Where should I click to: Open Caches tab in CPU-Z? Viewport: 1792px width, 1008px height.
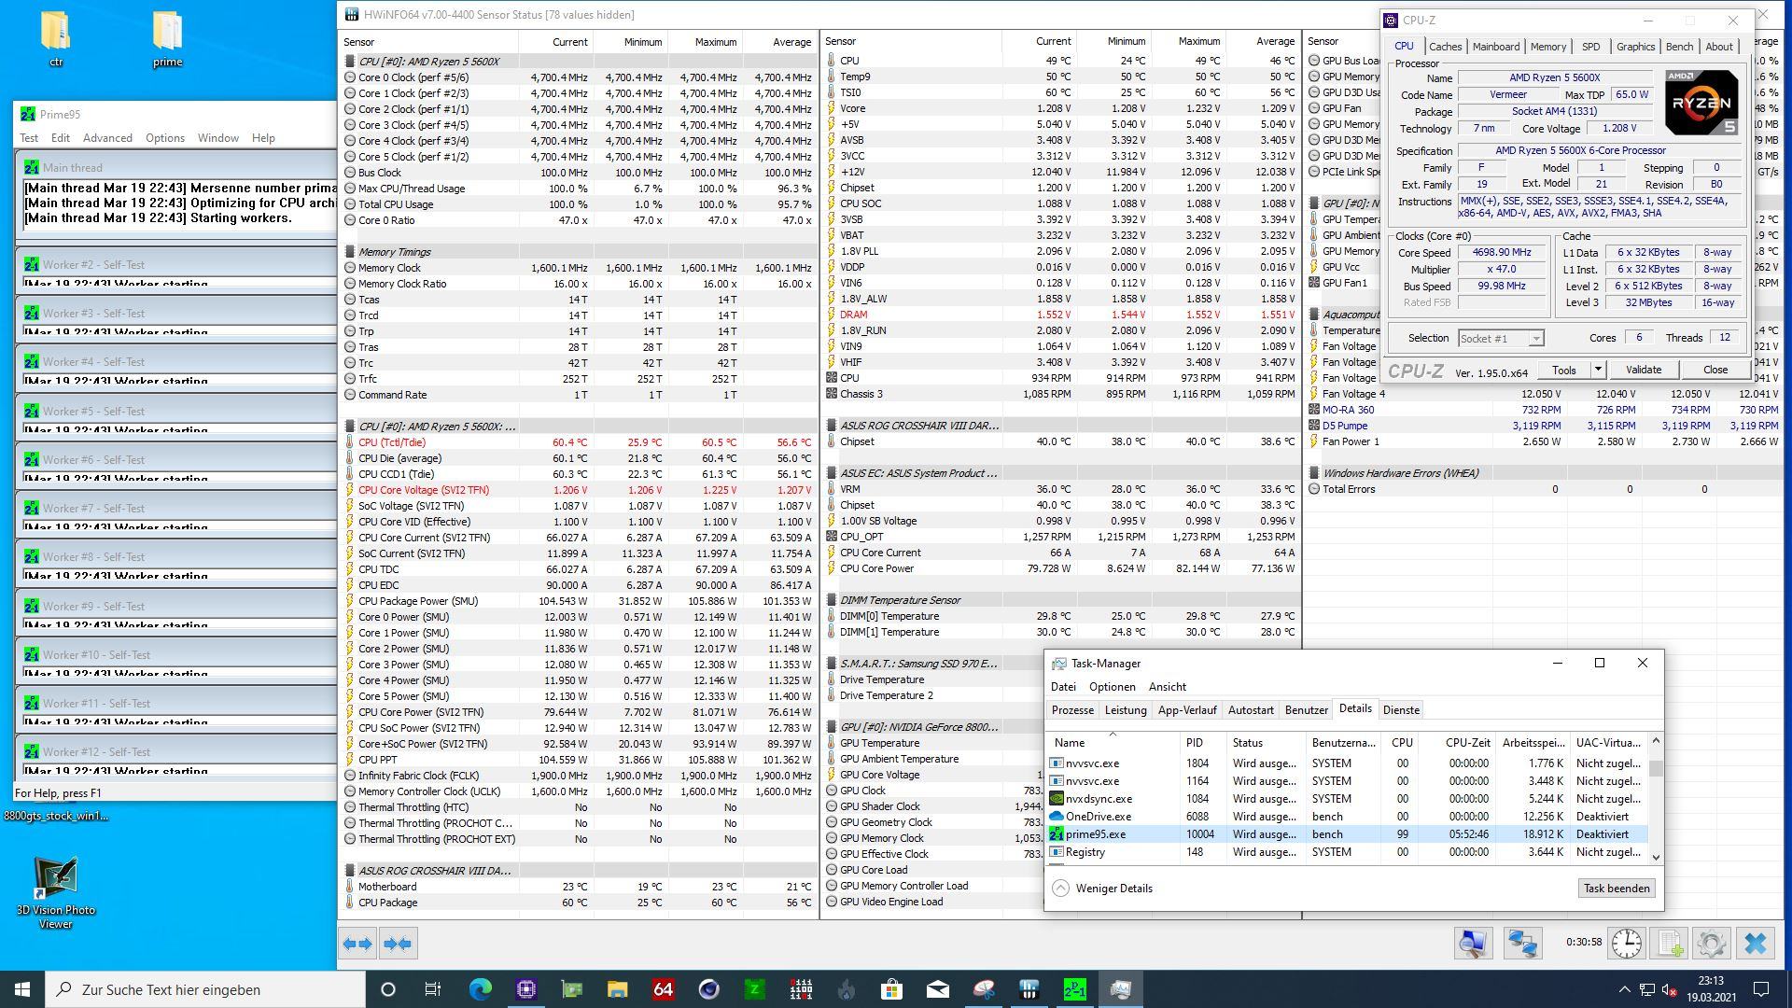pyautogui.click(x=1445, y=47)
